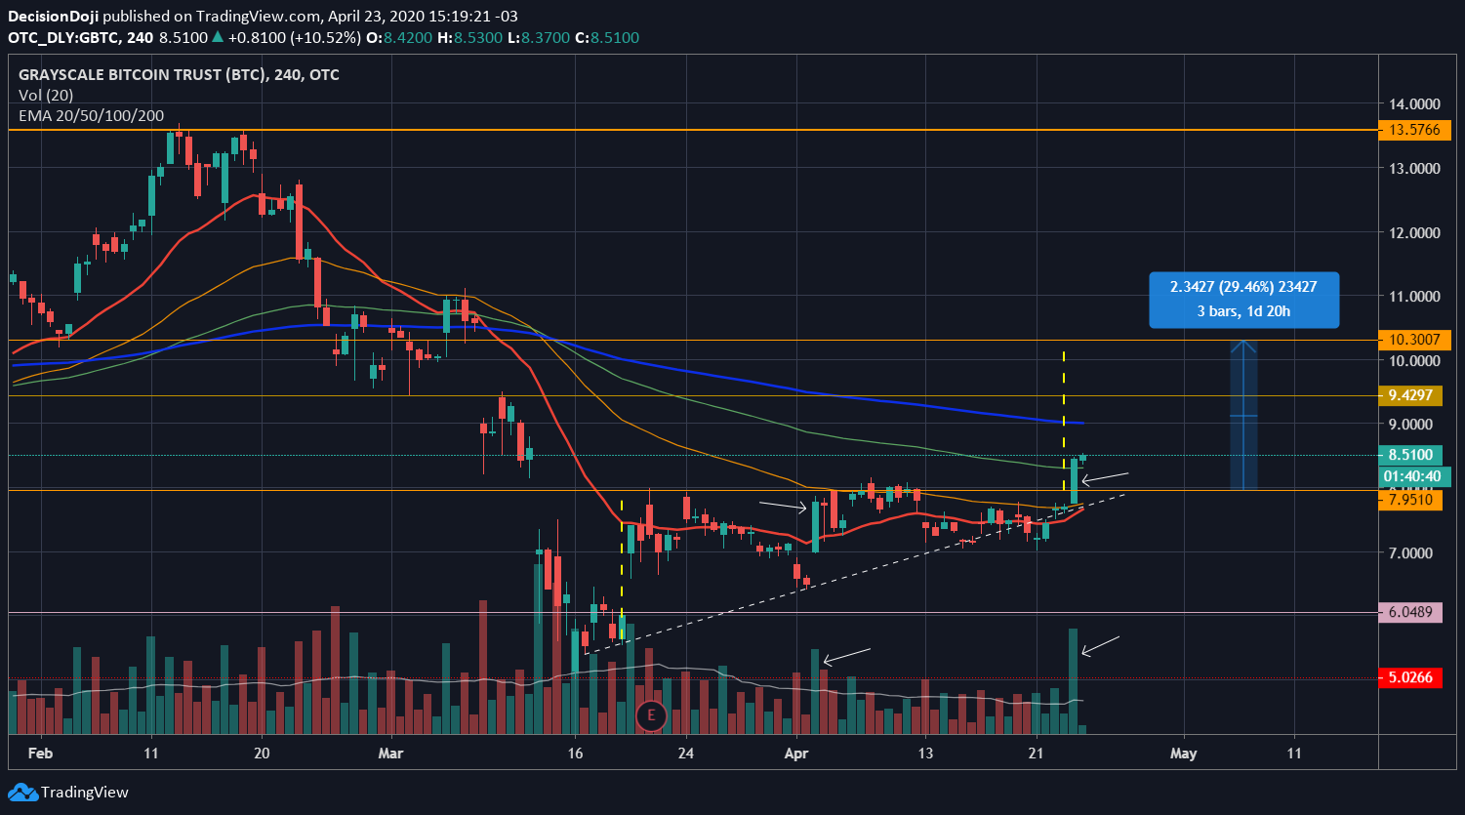Click the 9.0000 price axis label
The image size is (1465, 815).
tap(1411, 425)
